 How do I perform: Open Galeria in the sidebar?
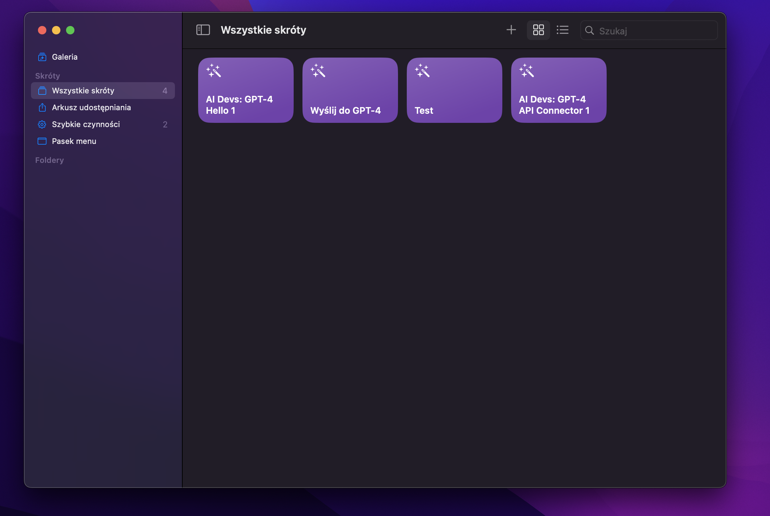click(103, 57)
